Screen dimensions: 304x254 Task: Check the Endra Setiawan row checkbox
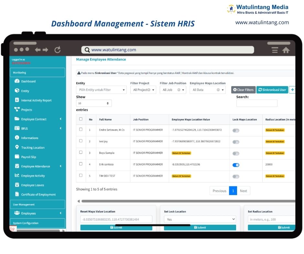point(81,129)
